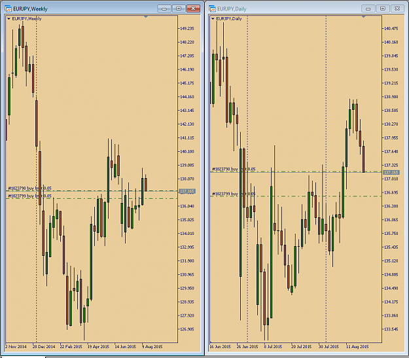Click the 22 Feb 2015 date on Weekly timeline

click(x=71, y=347)
